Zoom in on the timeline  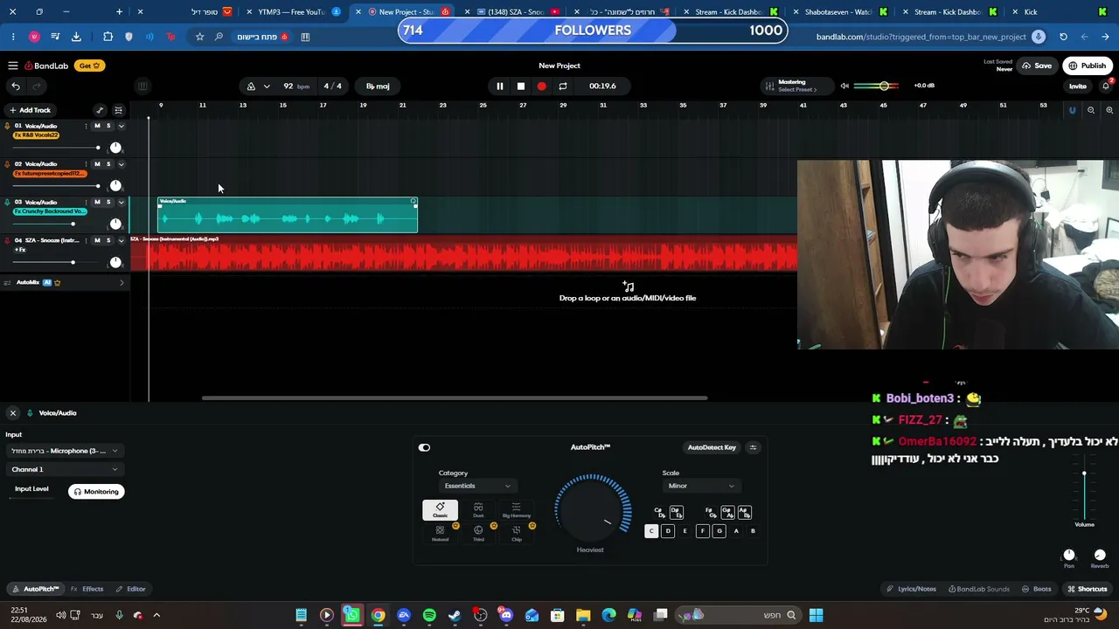pyautogui.click(x=1109, y=110)
